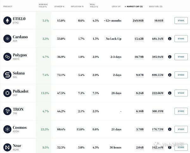Open the Cosmos project name link
This screenshot has width=190, height=153.
pos(20,127)
